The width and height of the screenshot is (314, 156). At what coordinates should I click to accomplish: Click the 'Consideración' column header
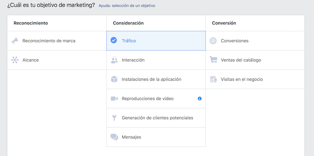pos(128,23)
